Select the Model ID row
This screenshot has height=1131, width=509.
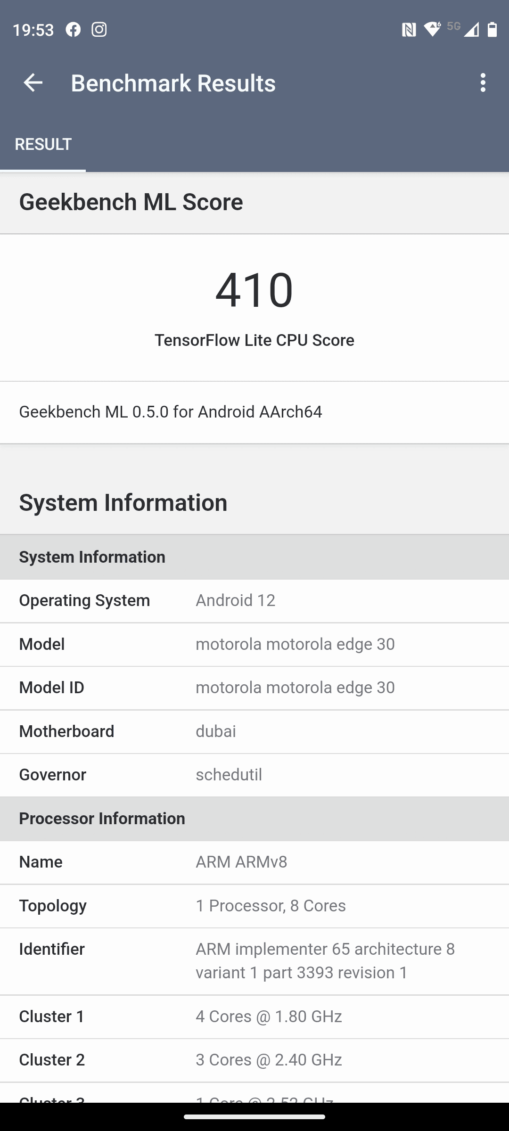[x=254, y=688]
